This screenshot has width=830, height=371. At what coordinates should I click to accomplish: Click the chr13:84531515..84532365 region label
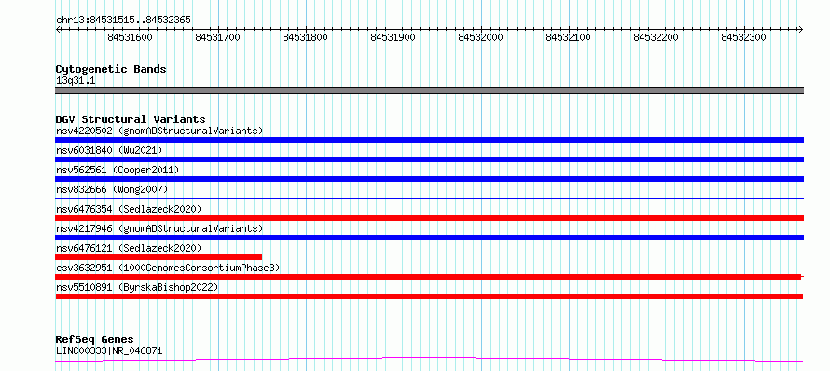[123, 21]
